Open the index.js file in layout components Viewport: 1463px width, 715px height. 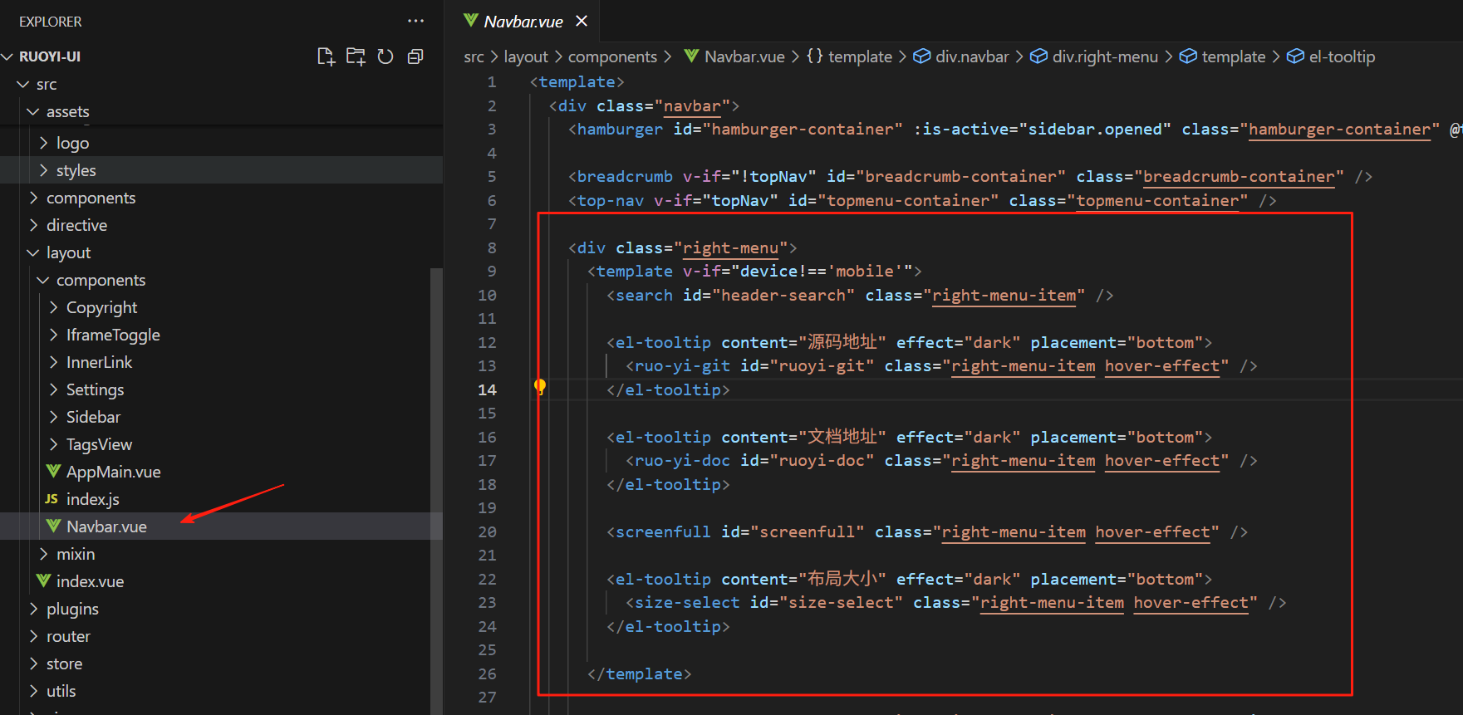tap(92, 499)
